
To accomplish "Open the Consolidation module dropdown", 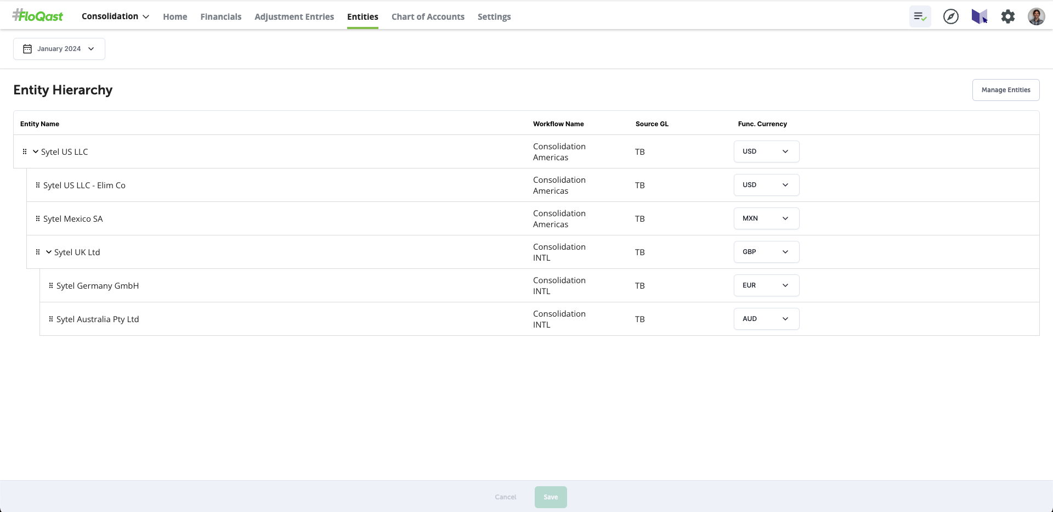I will pos(115,16).
